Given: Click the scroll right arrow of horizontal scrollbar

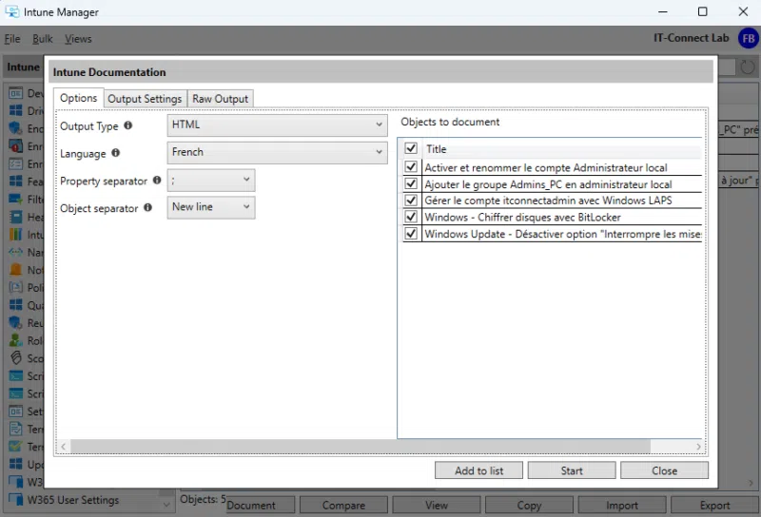Looking at the screenshot, I should (699, 447).
